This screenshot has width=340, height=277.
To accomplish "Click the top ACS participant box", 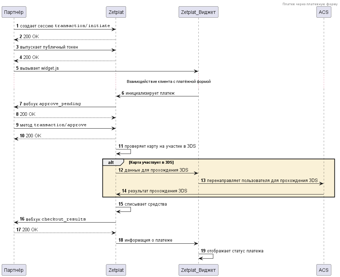I will pos(324,12).
